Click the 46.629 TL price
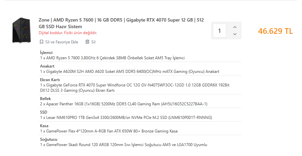 [275, 31]
